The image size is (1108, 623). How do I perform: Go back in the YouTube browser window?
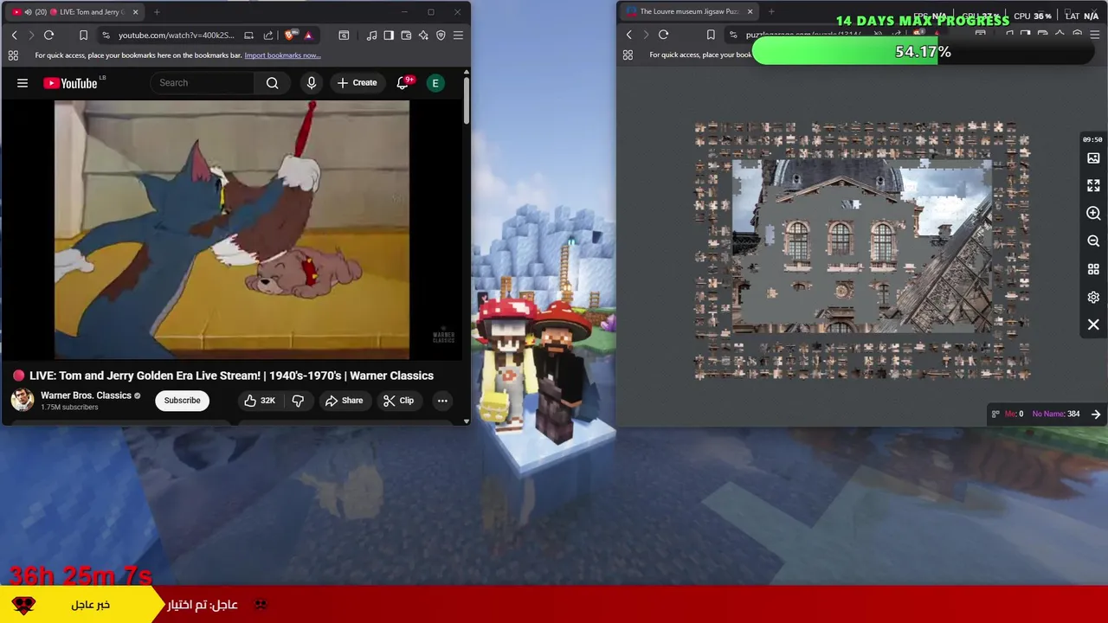14,35
